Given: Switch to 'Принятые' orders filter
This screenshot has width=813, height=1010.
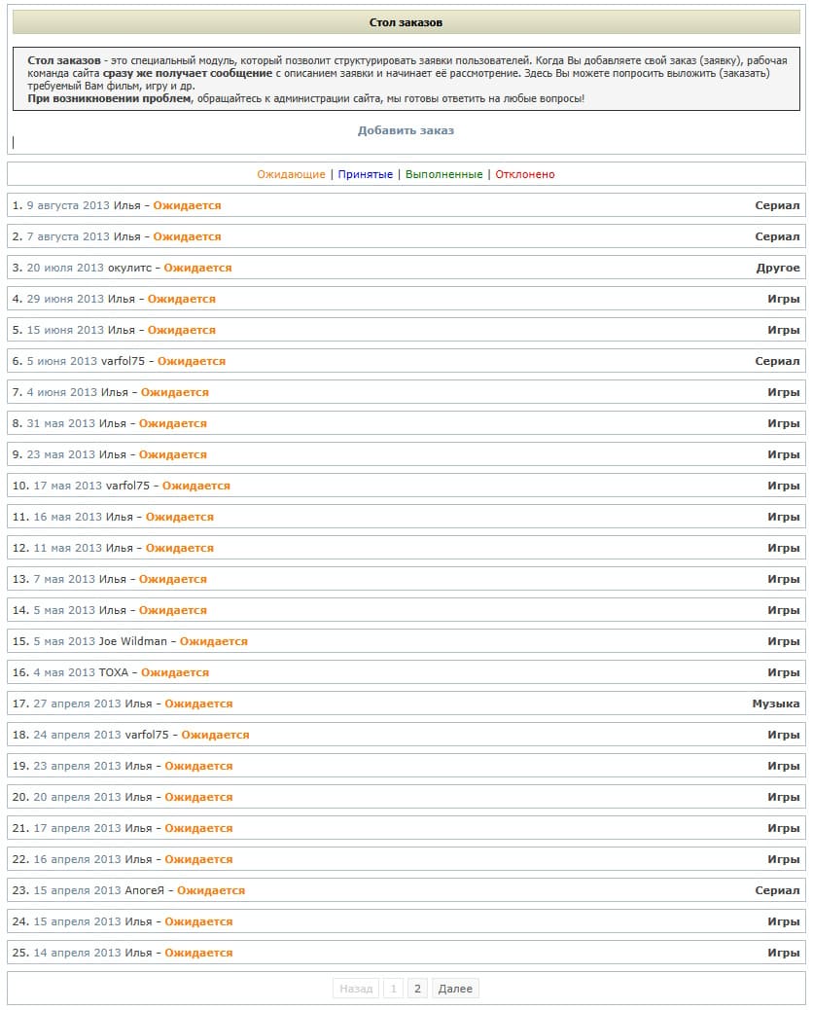Looking at the screenshot, I should pos(365,174).
